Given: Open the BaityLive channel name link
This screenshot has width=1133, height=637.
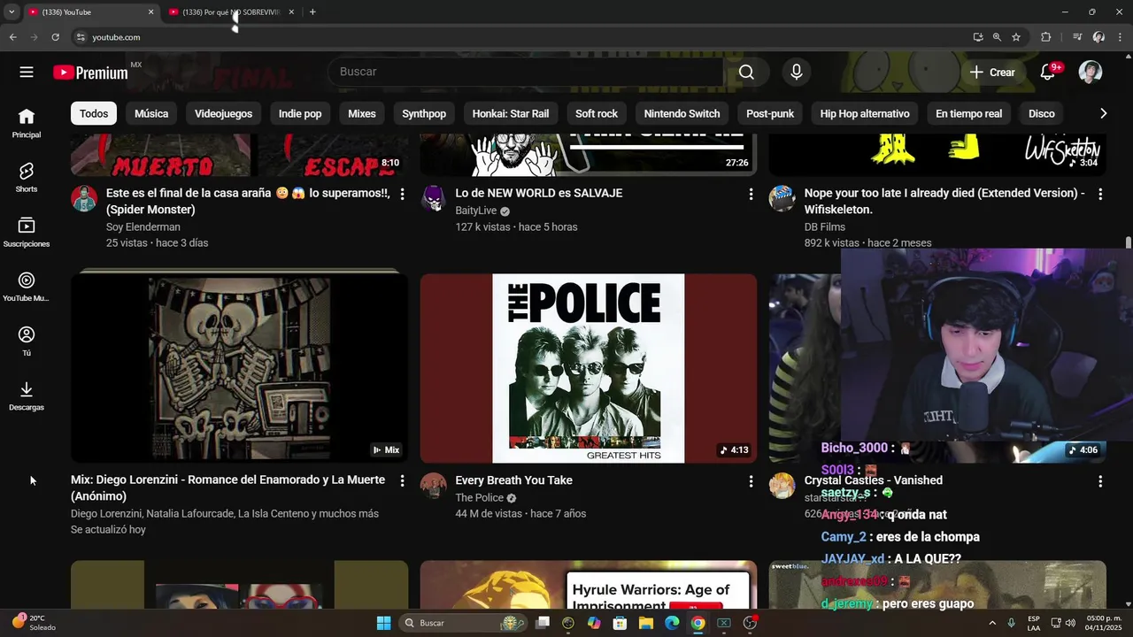Looking at the screenshot, I should click(x=476, y=211).
